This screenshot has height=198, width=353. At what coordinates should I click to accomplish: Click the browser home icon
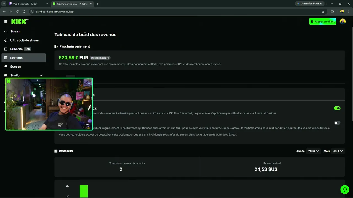coord(24,12)
